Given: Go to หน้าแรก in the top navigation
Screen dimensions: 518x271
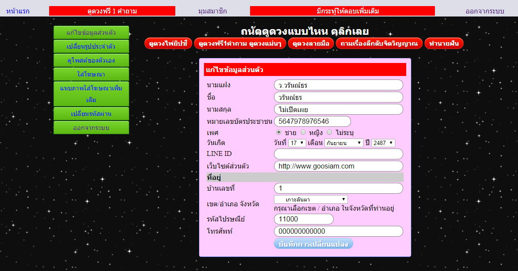Looking at the screenshot, I should point(18,11).
